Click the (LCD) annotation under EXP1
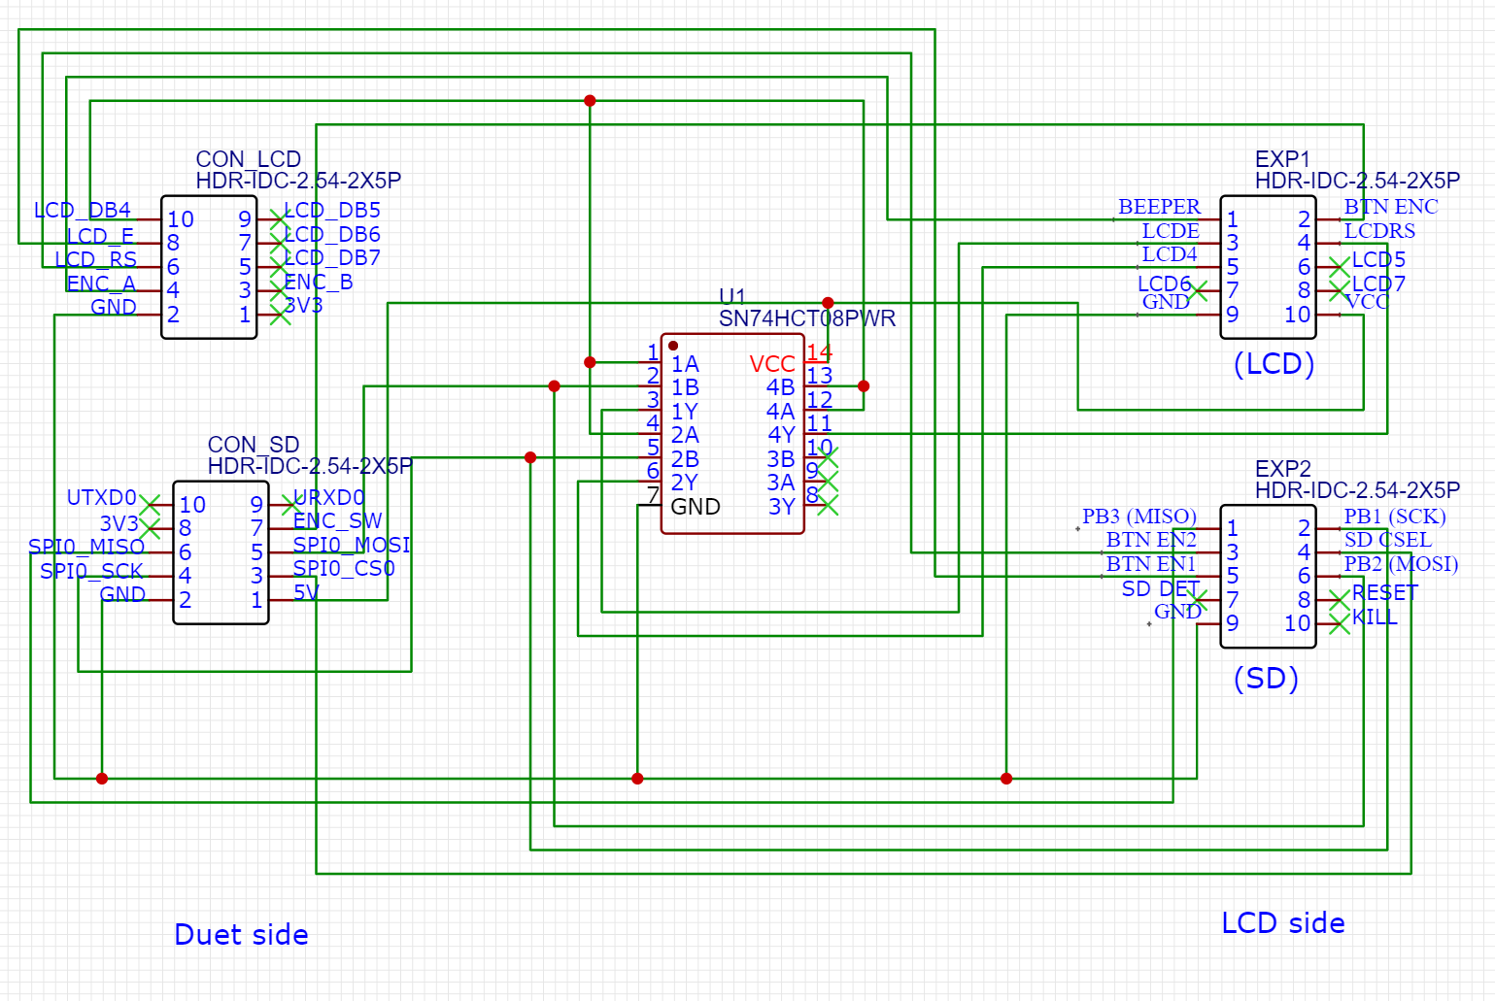The image size is (1495, 1001). click(x=1274, y=364)
